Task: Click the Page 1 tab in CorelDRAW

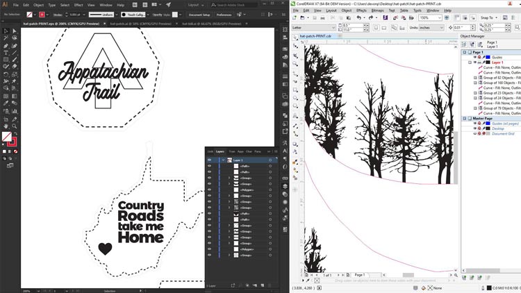Action: [360, 275]
